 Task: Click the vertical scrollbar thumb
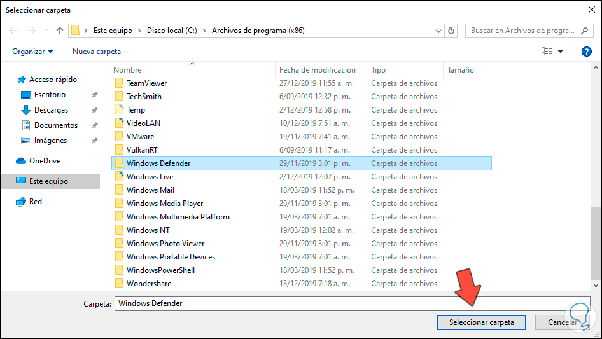[596, 243]
